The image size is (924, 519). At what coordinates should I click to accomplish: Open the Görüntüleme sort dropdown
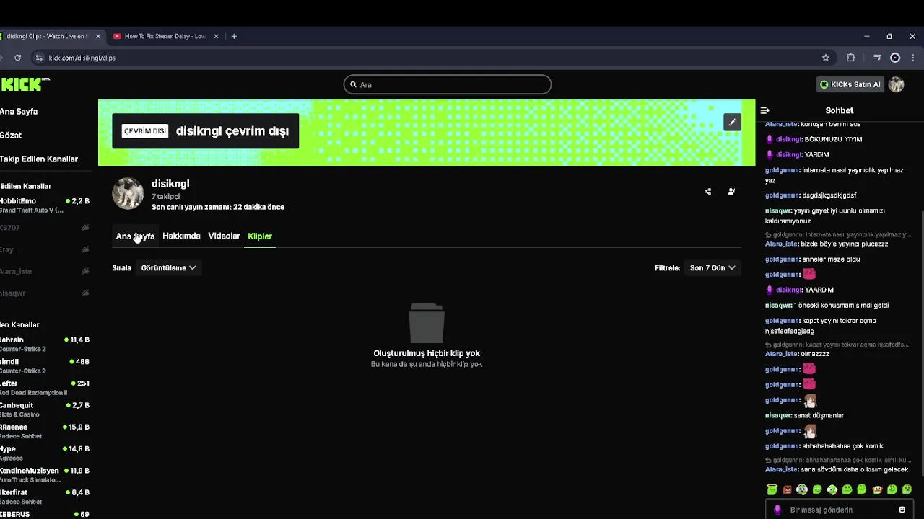(168, 267)
